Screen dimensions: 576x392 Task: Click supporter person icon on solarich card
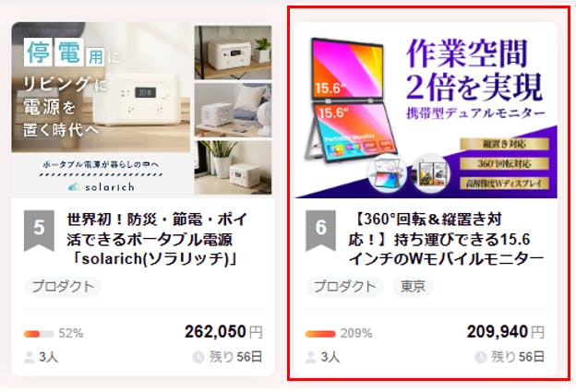29,357
